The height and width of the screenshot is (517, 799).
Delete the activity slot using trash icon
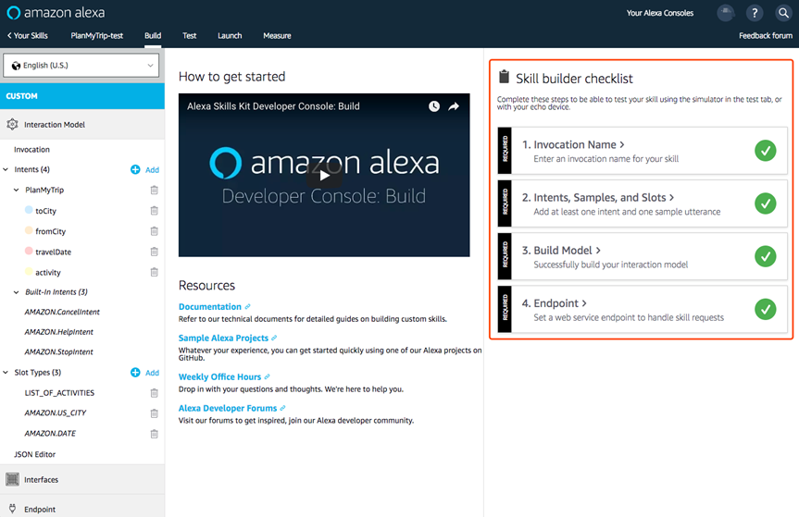click(x=154, y=272)
